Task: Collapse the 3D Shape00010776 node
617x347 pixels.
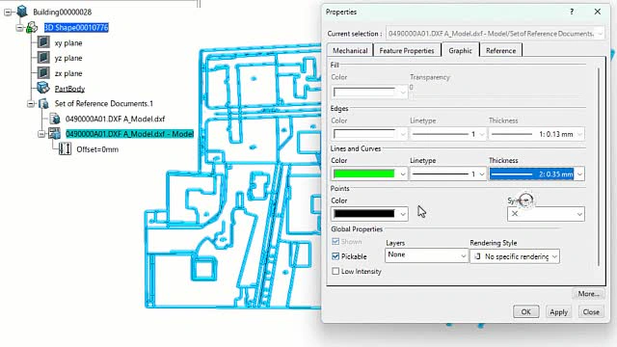Action: point(19,28)
